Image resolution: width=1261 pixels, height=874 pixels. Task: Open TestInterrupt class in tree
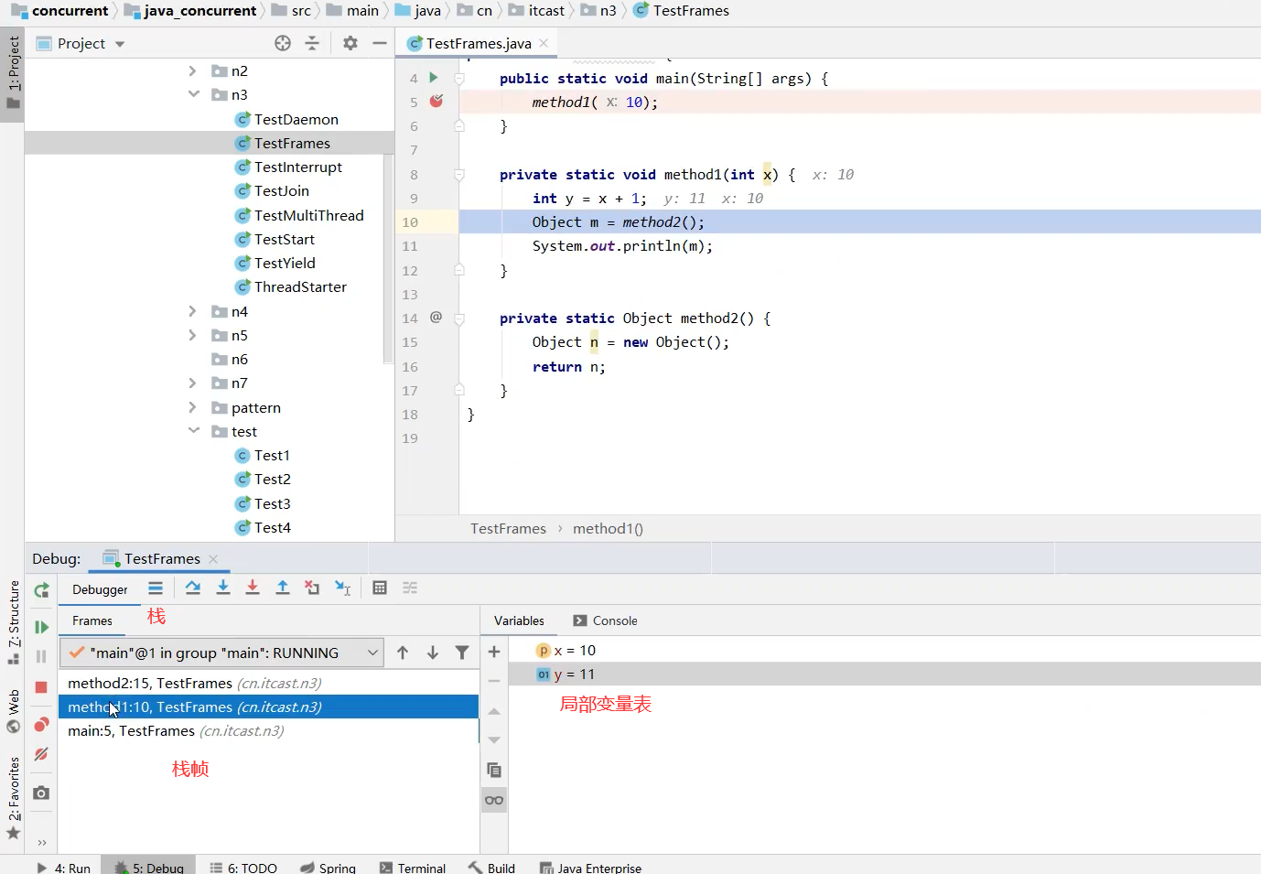pos(297,167)
